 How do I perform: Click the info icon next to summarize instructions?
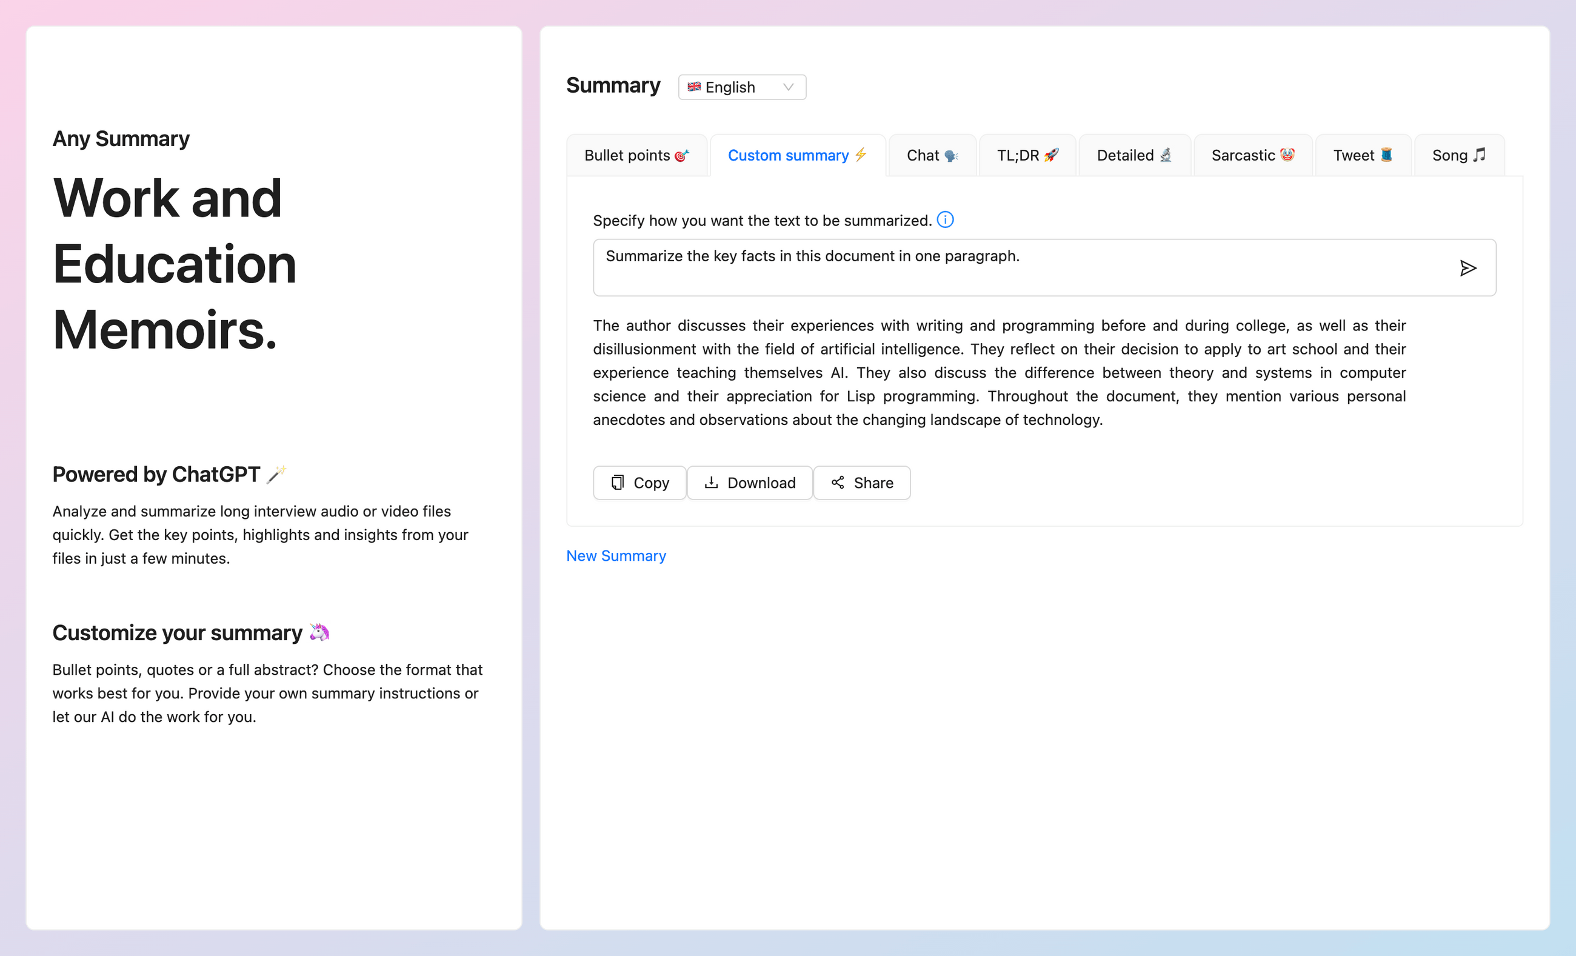coord(946,219)
